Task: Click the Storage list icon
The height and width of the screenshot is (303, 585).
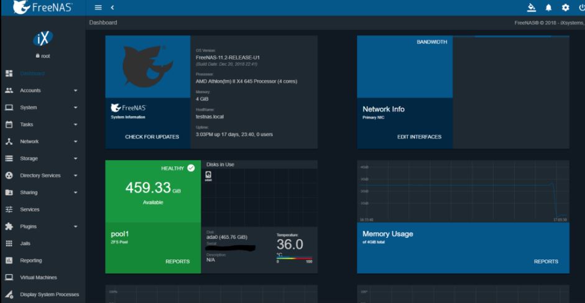Action: tap(9, 158)
